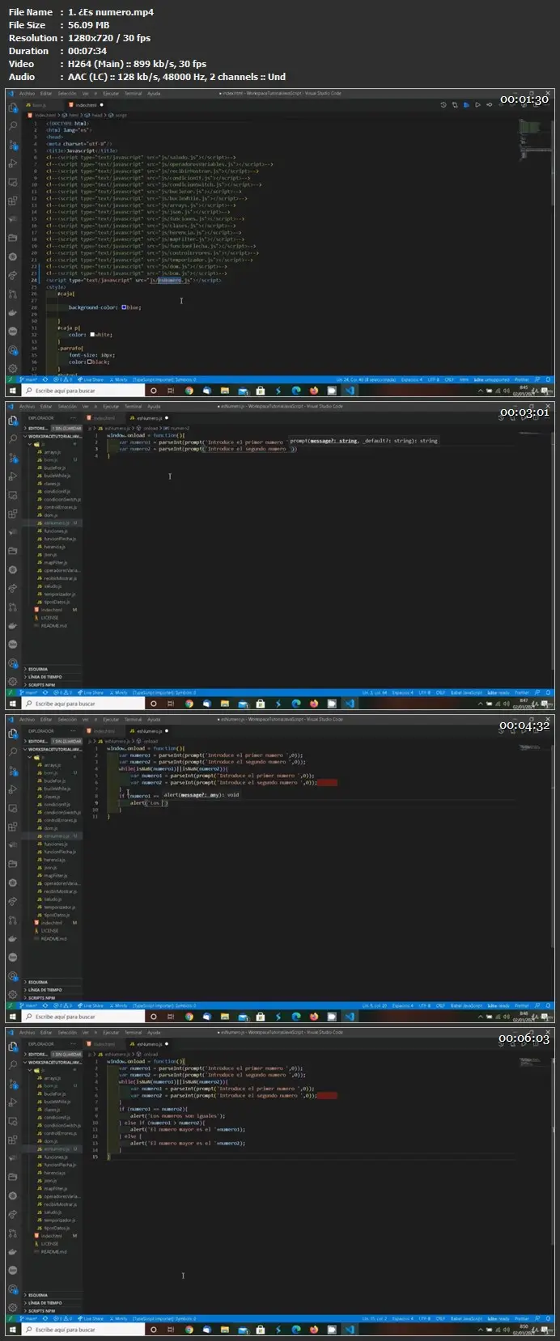This screenshot has height=1341, width=560.
Task: Open Editar menu in 00:06:03 frame
Action: click(46, 1033)
